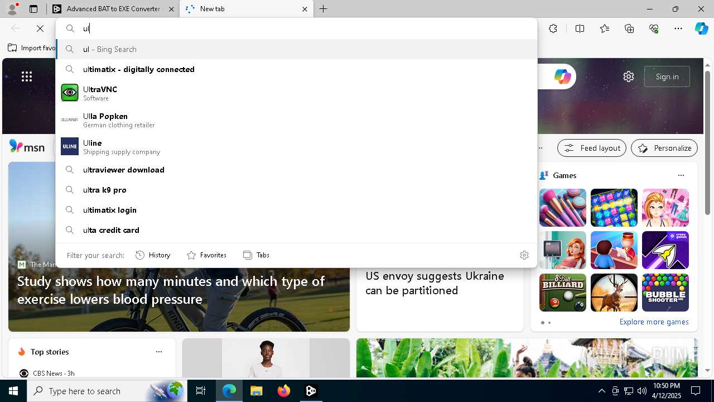Open Browser essentials heart icon
The height and width of the screenshot is (402, 714).
pos(654,28)
